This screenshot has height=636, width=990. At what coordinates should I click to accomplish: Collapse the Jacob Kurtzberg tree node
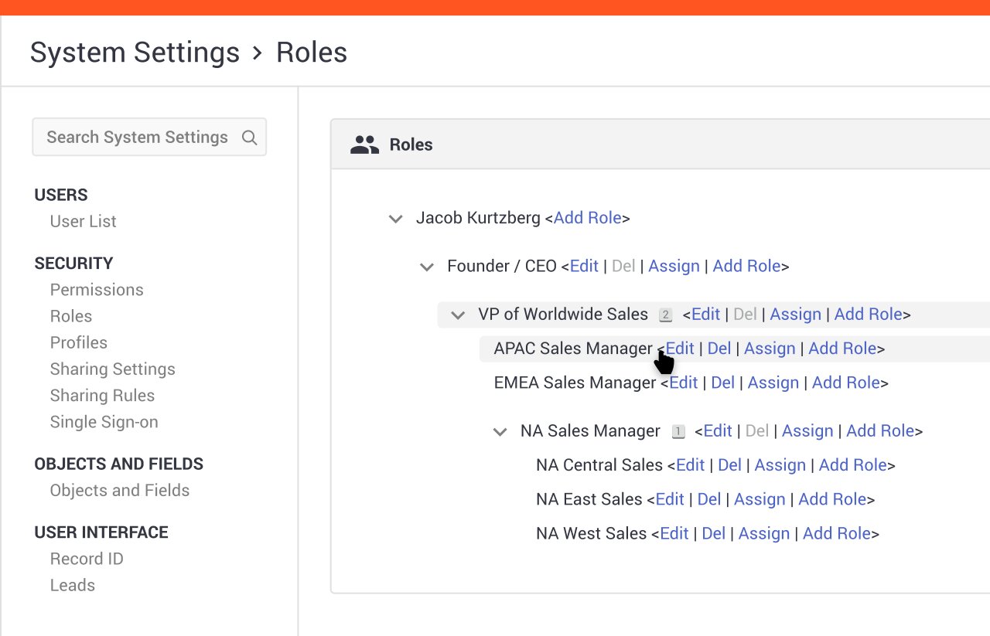tap(395, 219)
